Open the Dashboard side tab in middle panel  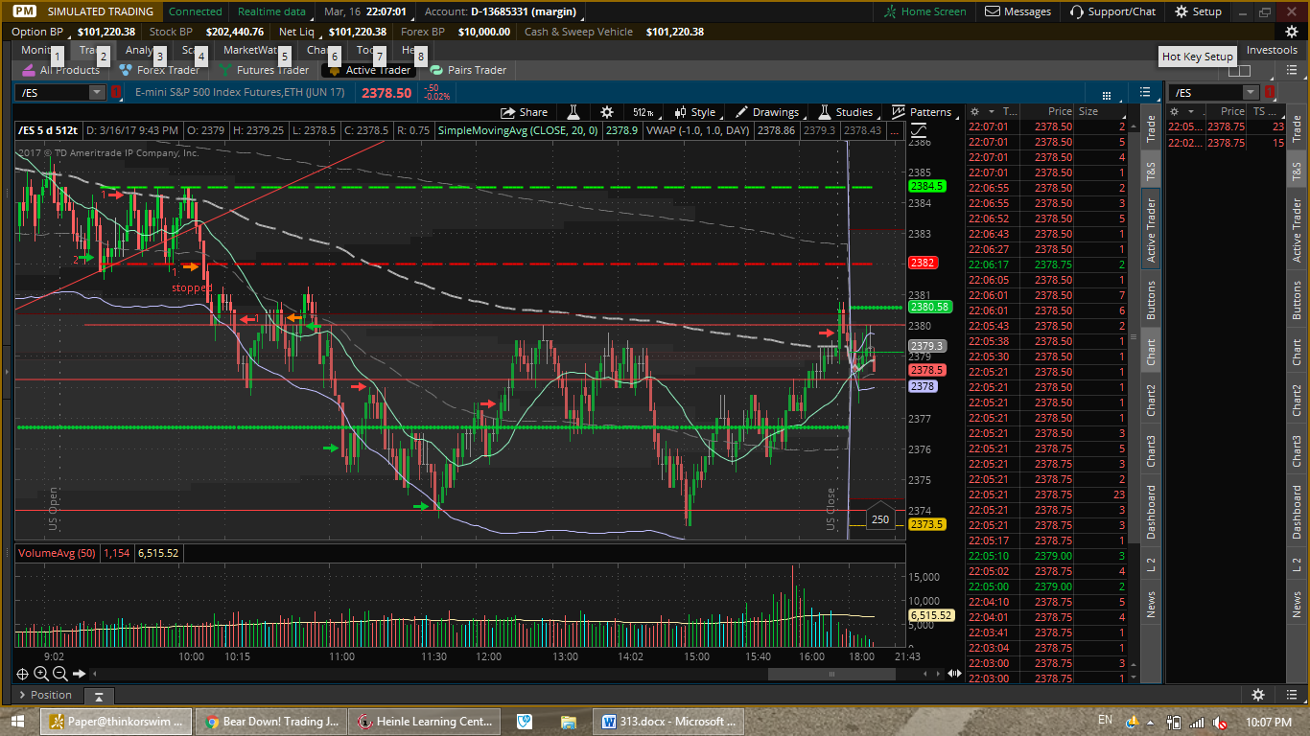1151,512
